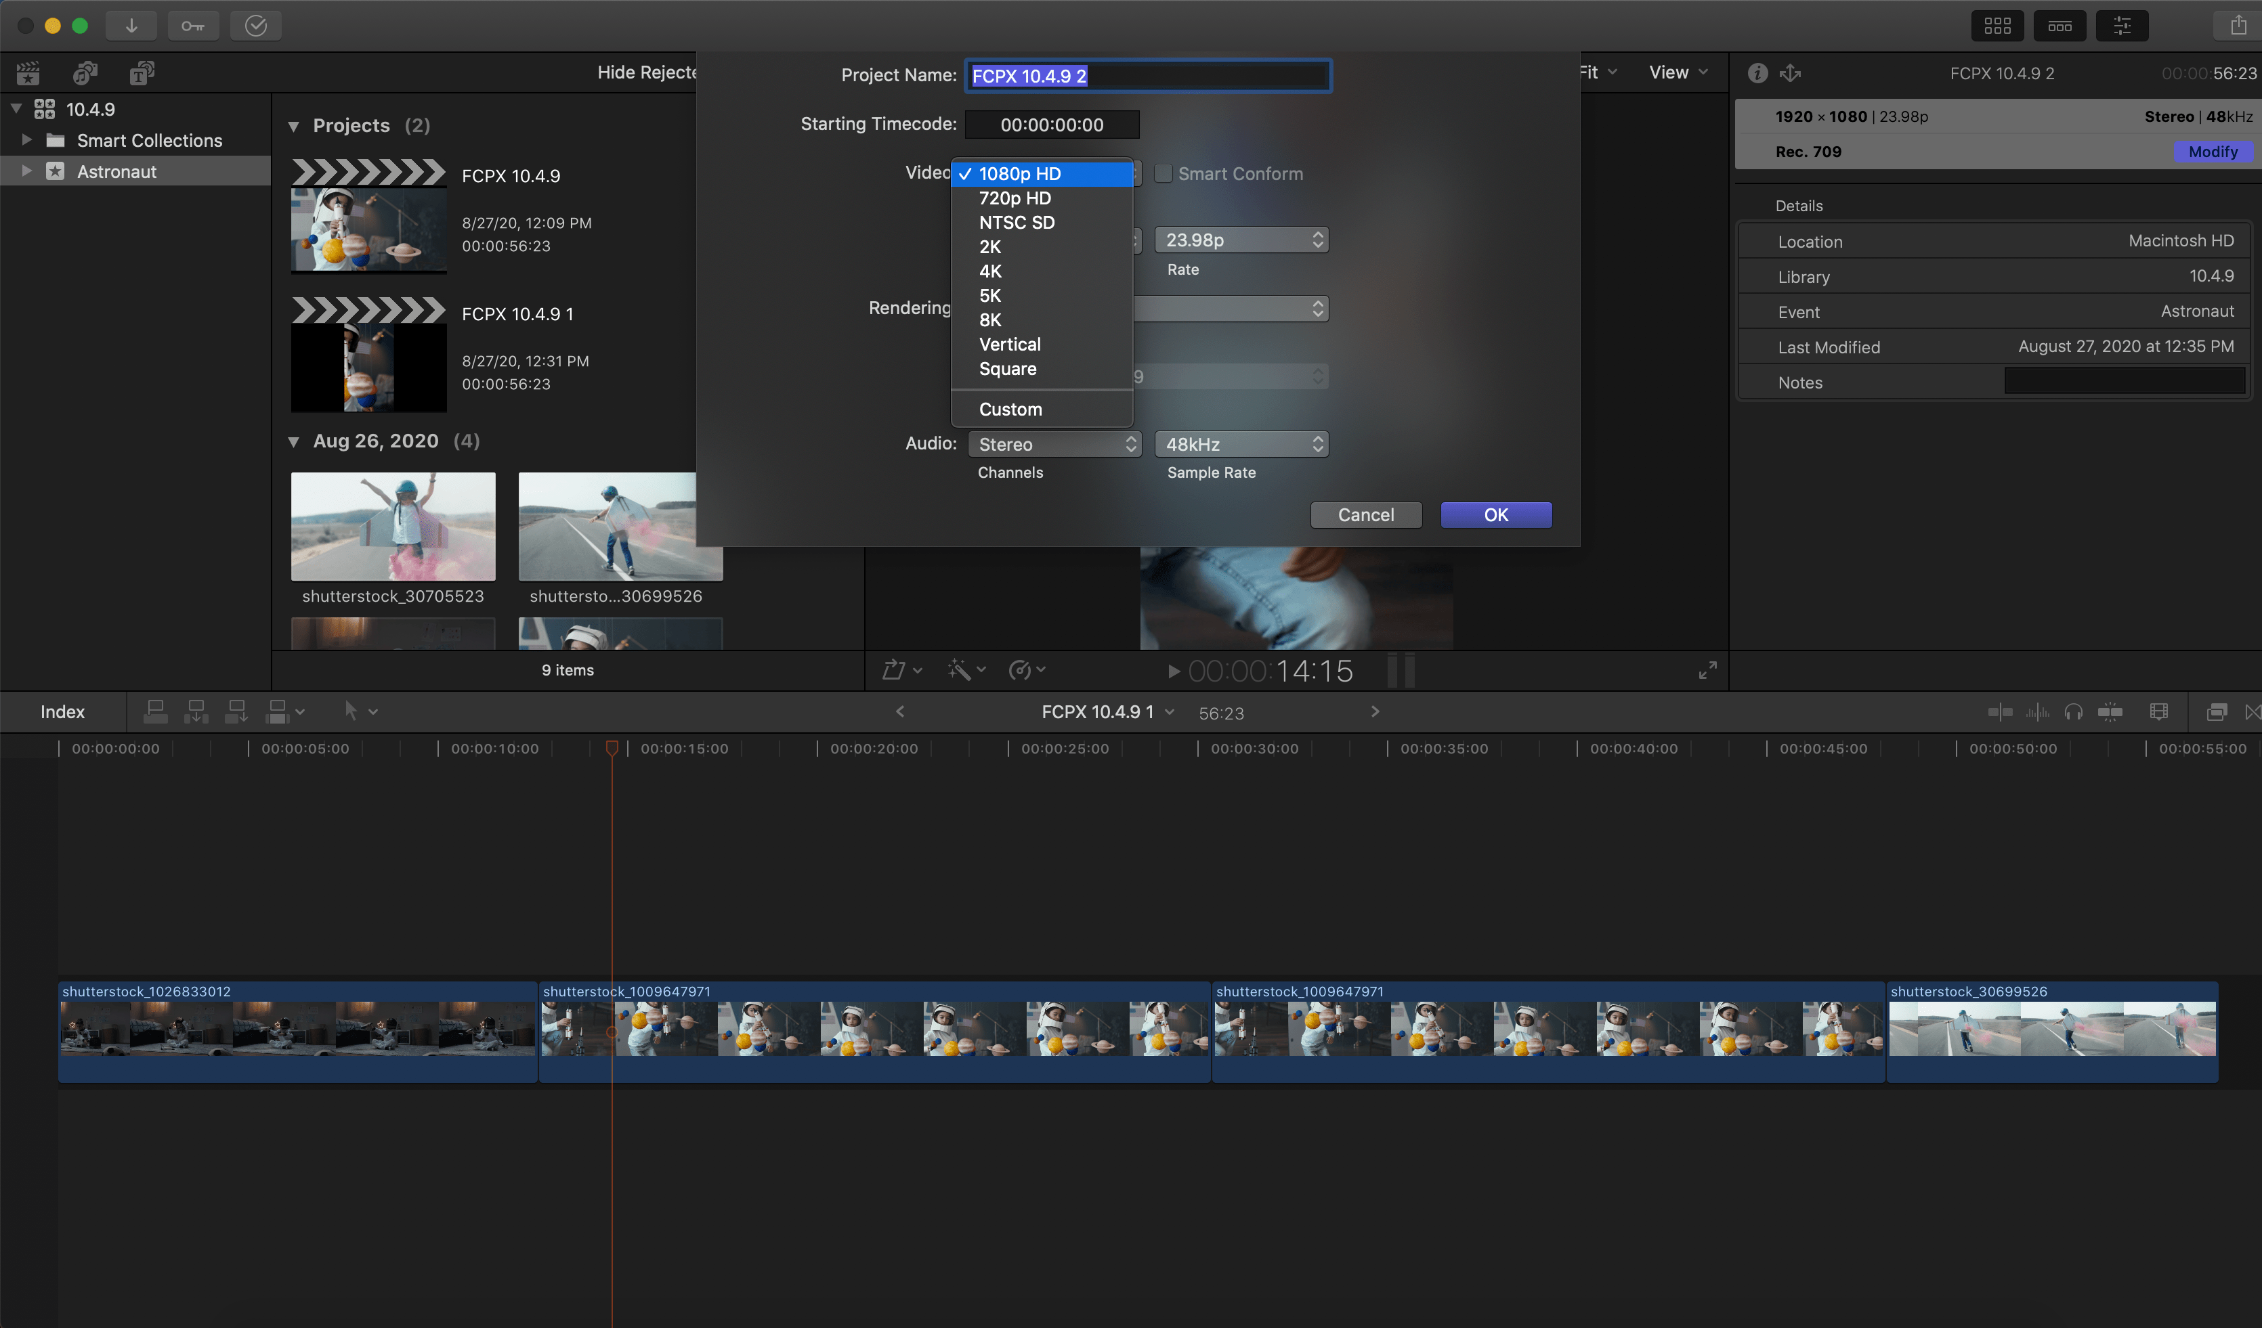Image resolution: width=2262 pixels, height=1328 pixels.
Task: Select the shutterstock_30705523 thumbnail
Action: click(392, 527)
